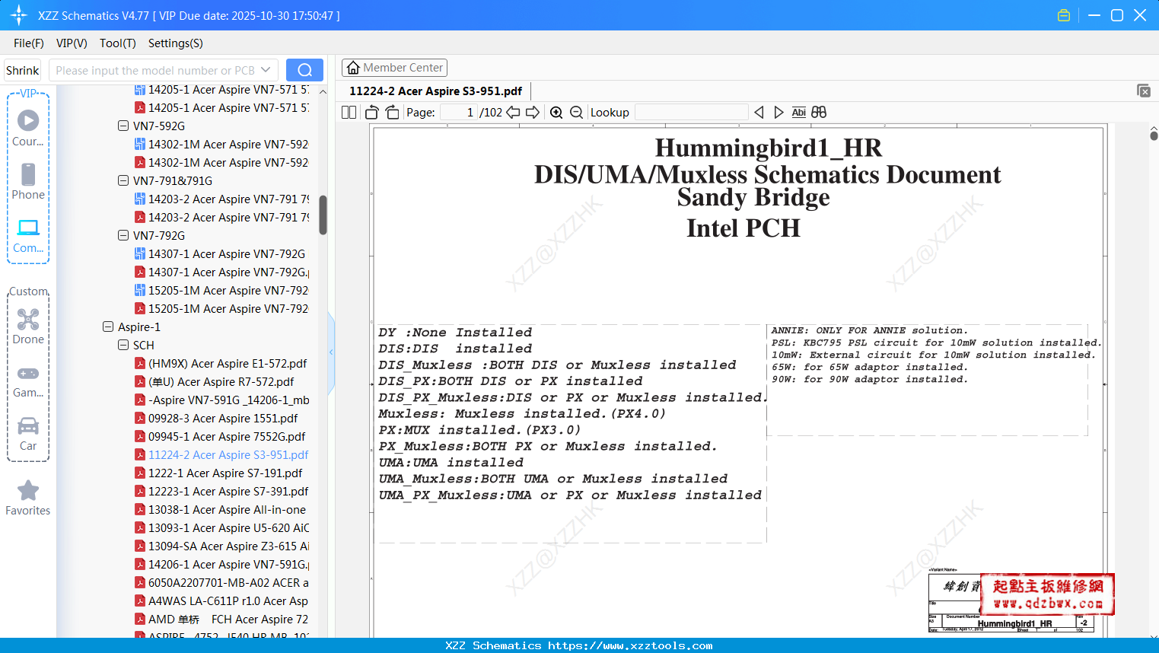Collapse the SCH folder
Viewport: 1159px width, 653px height.
tap(123, 346)
